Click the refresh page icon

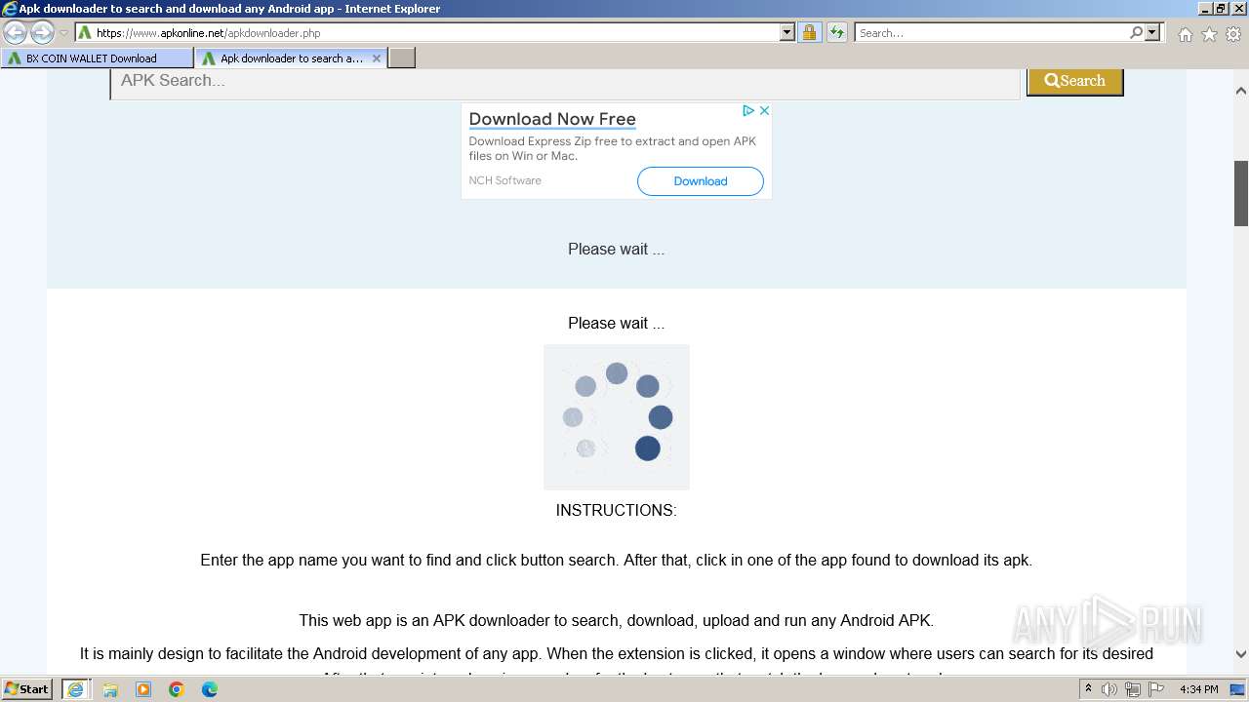pyautogui.click(x=837, y=33)
